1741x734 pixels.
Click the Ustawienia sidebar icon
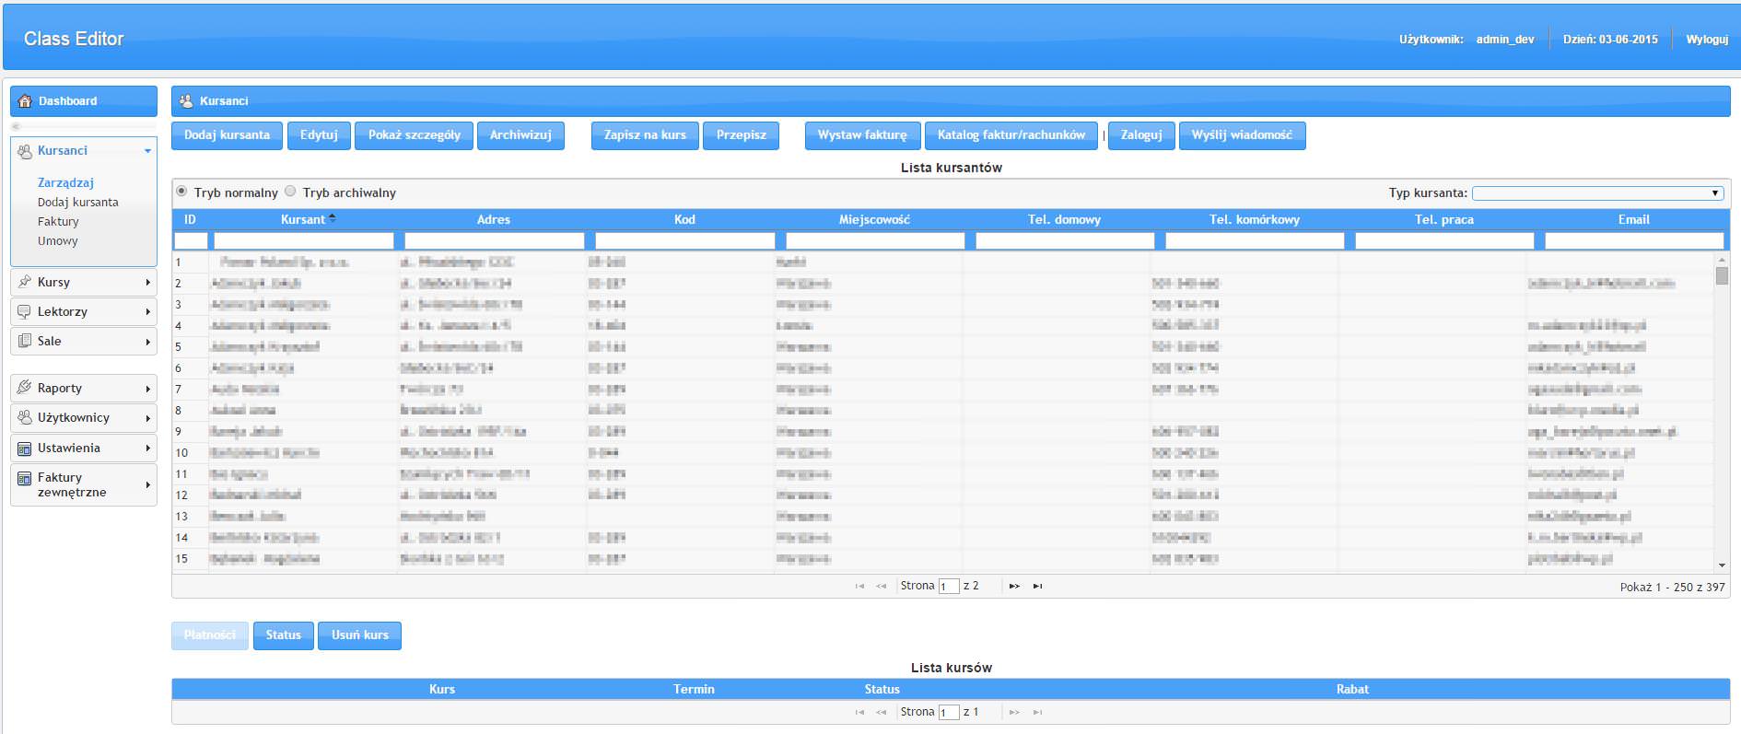[25, 449]
